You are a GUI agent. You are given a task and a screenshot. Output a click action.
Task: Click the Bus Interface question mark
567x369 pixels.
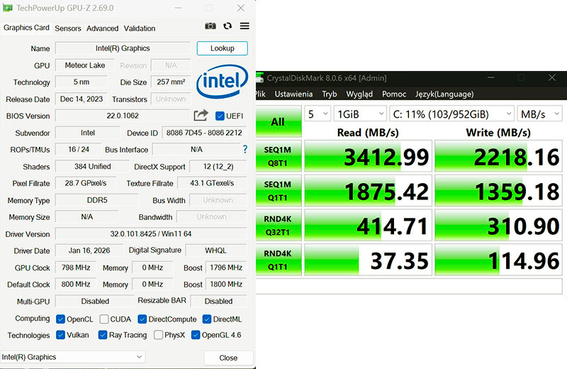click(x=245, y=149)
